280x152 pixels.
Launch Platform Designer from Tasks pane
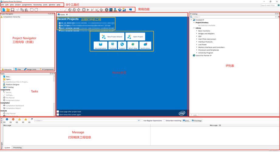[x=11, y=85]
